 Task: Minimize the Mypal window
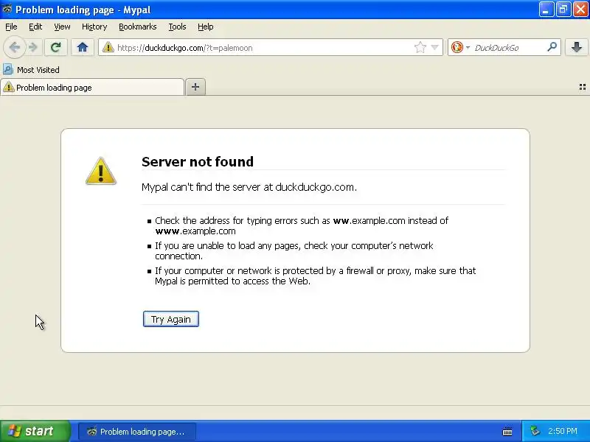pos(546,10)
